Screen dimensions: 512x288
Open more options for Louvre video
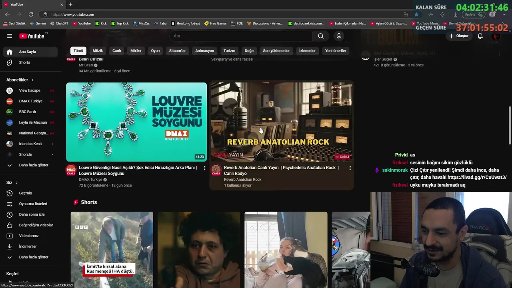tap(205, 168)
